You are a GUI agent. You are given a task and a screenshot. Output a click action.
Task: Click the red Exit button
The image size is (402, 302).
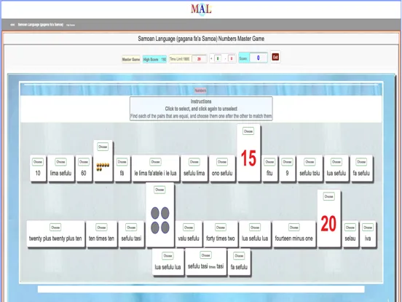click(x=275, y=57)
